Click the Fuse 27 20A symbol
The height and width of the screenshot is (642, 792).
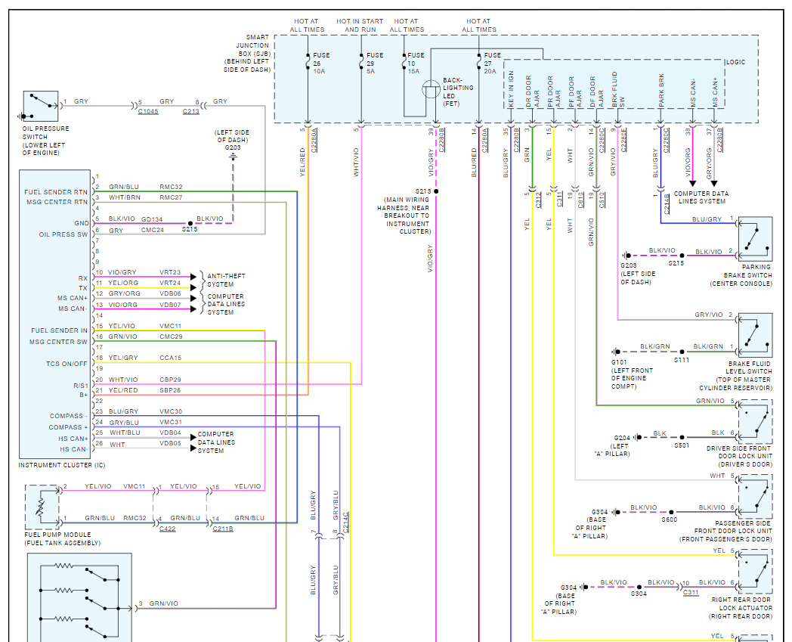tap(478, 59)
